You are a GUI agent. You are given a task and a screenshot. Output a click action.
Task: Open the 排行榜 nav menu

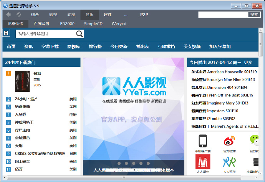tap(95, 46)
